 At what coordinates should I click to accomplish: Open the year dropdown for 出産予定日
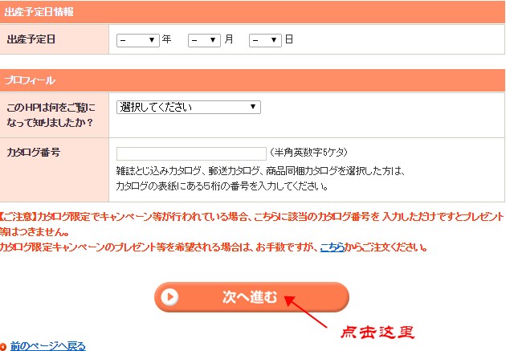pos(138,39)
